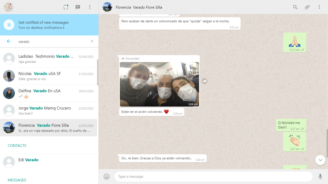
Task: Forward the photo using the share arrow
Action: click(204, 81)
